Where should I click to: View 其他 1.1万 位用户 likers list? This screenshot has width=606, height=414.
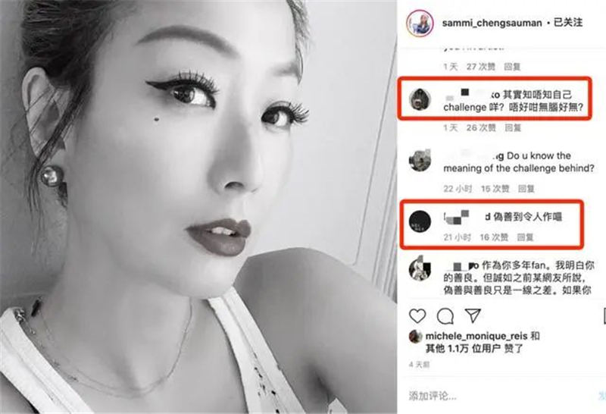474,349
